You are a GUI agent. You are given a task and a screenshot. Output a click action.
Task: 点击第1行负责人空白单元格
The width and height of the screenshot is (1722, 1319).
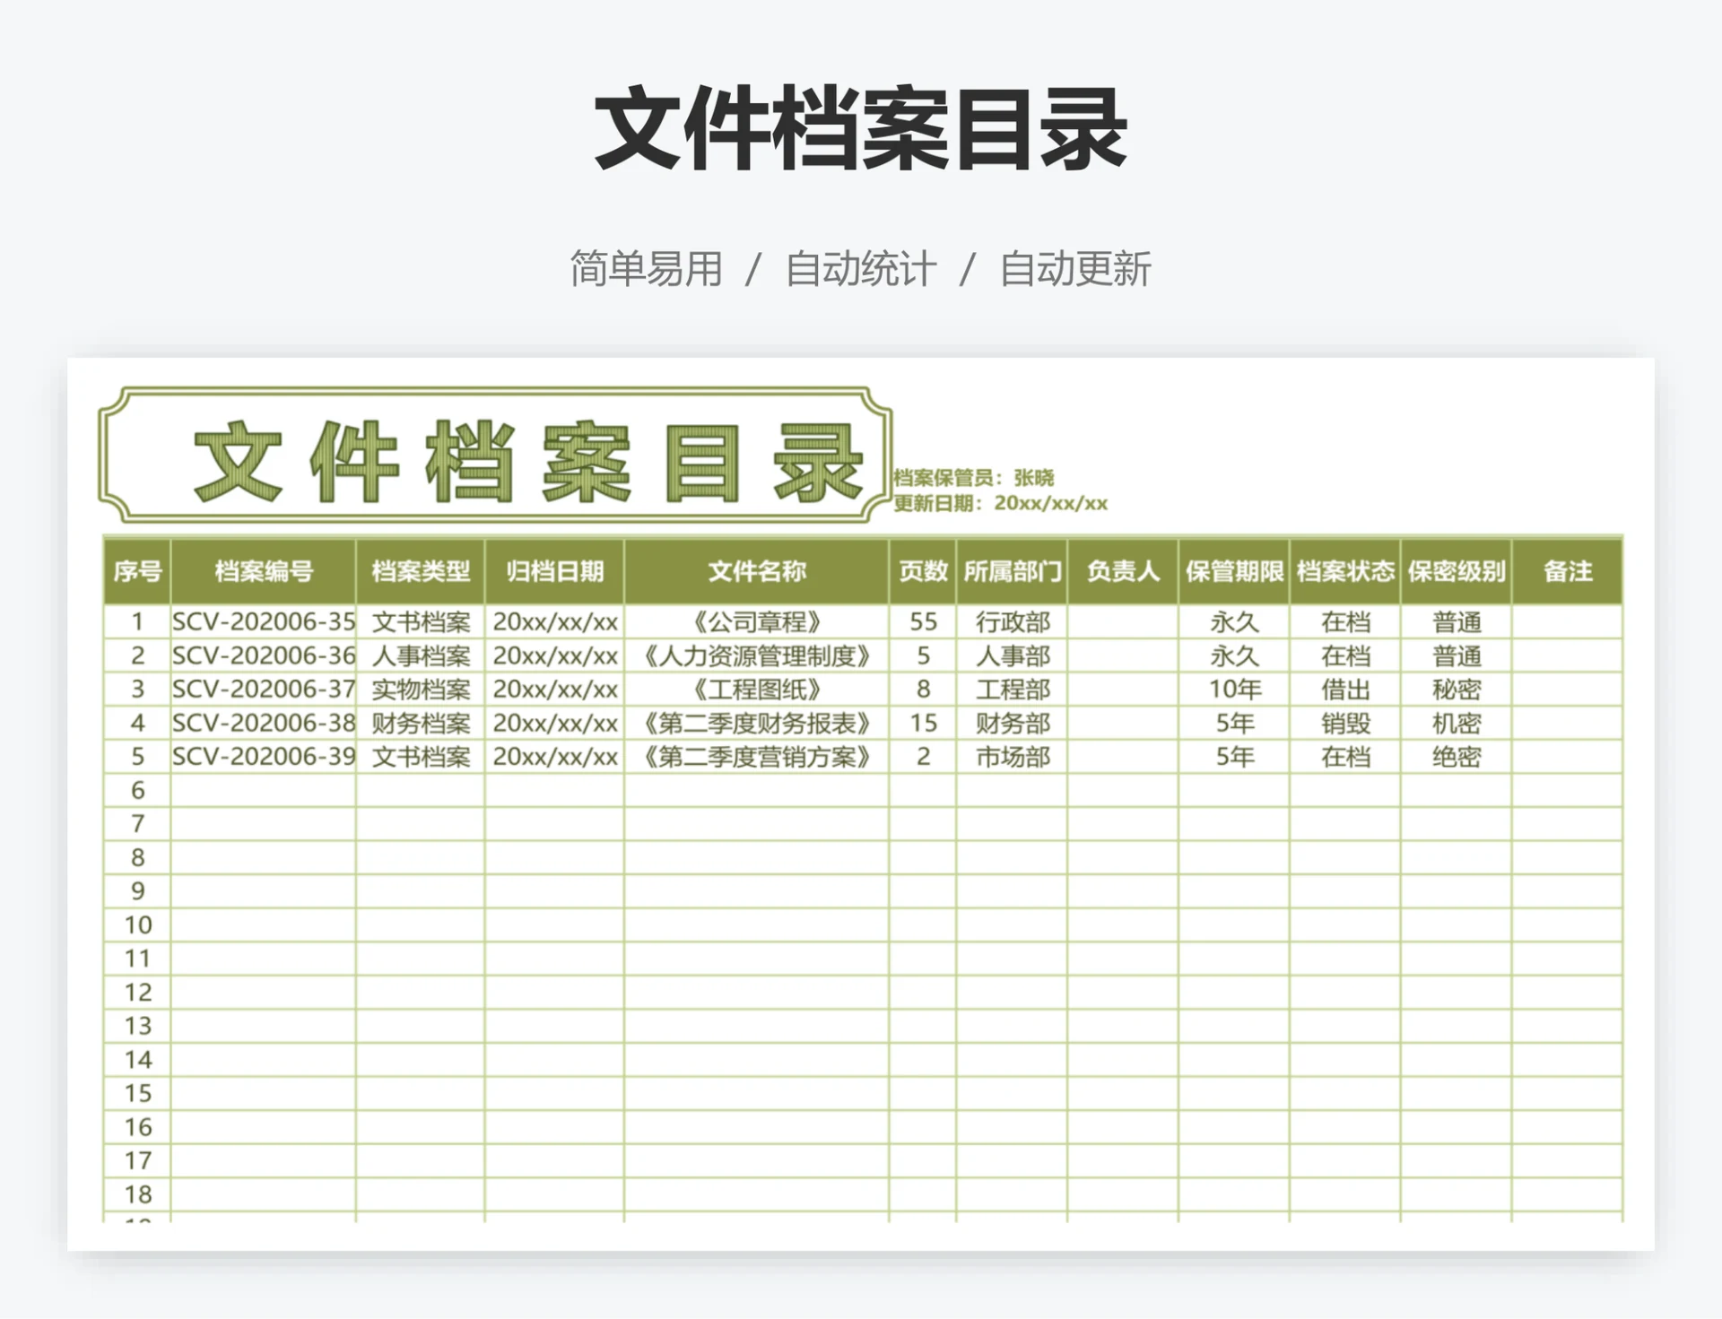1122,621
